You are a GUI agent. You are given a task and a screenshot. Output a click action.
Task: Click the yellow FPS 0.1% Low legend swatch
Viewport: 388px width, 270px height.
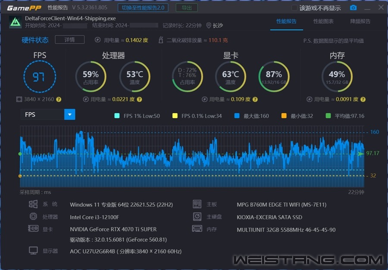click(175, 116)
